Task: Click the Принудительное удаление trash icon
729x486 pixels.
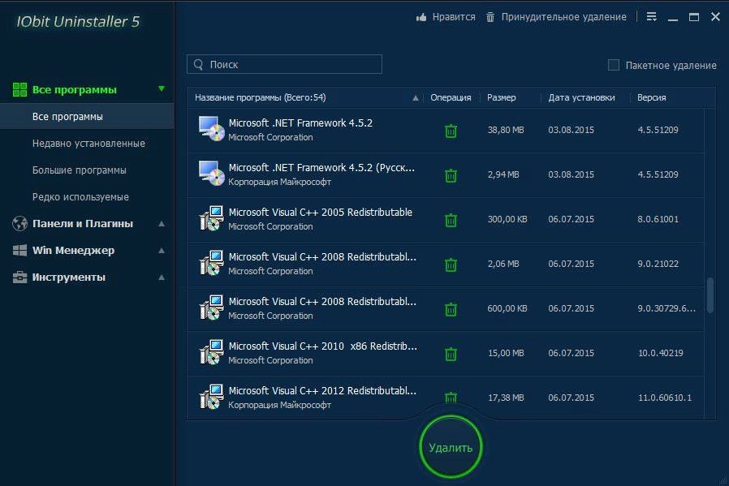Action: pos(490,17)
